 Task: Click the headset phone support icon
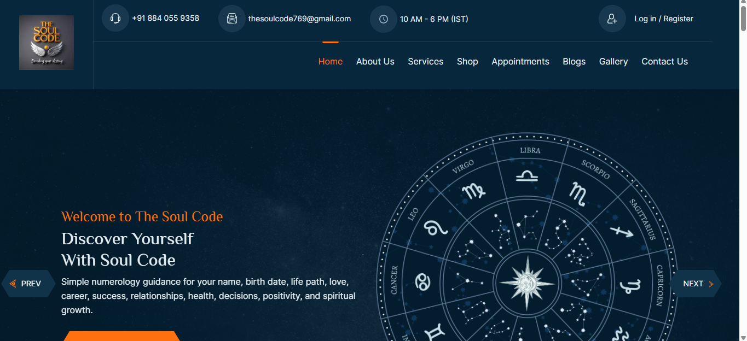[x=115, y=19]
